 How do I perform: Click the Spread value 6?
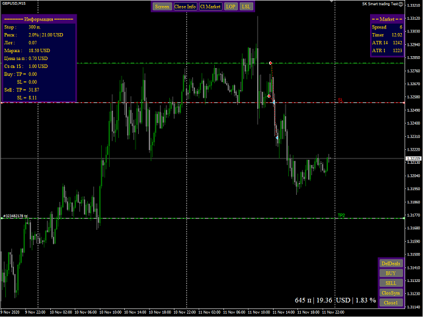tap(401, 27)
